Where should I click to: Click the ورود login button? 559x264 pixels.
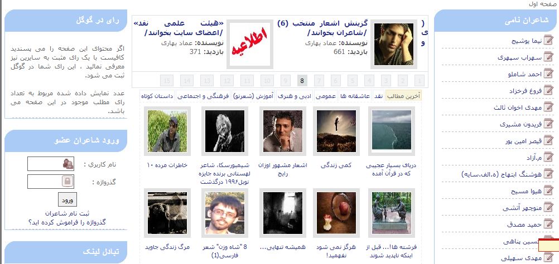coord(68,199)
